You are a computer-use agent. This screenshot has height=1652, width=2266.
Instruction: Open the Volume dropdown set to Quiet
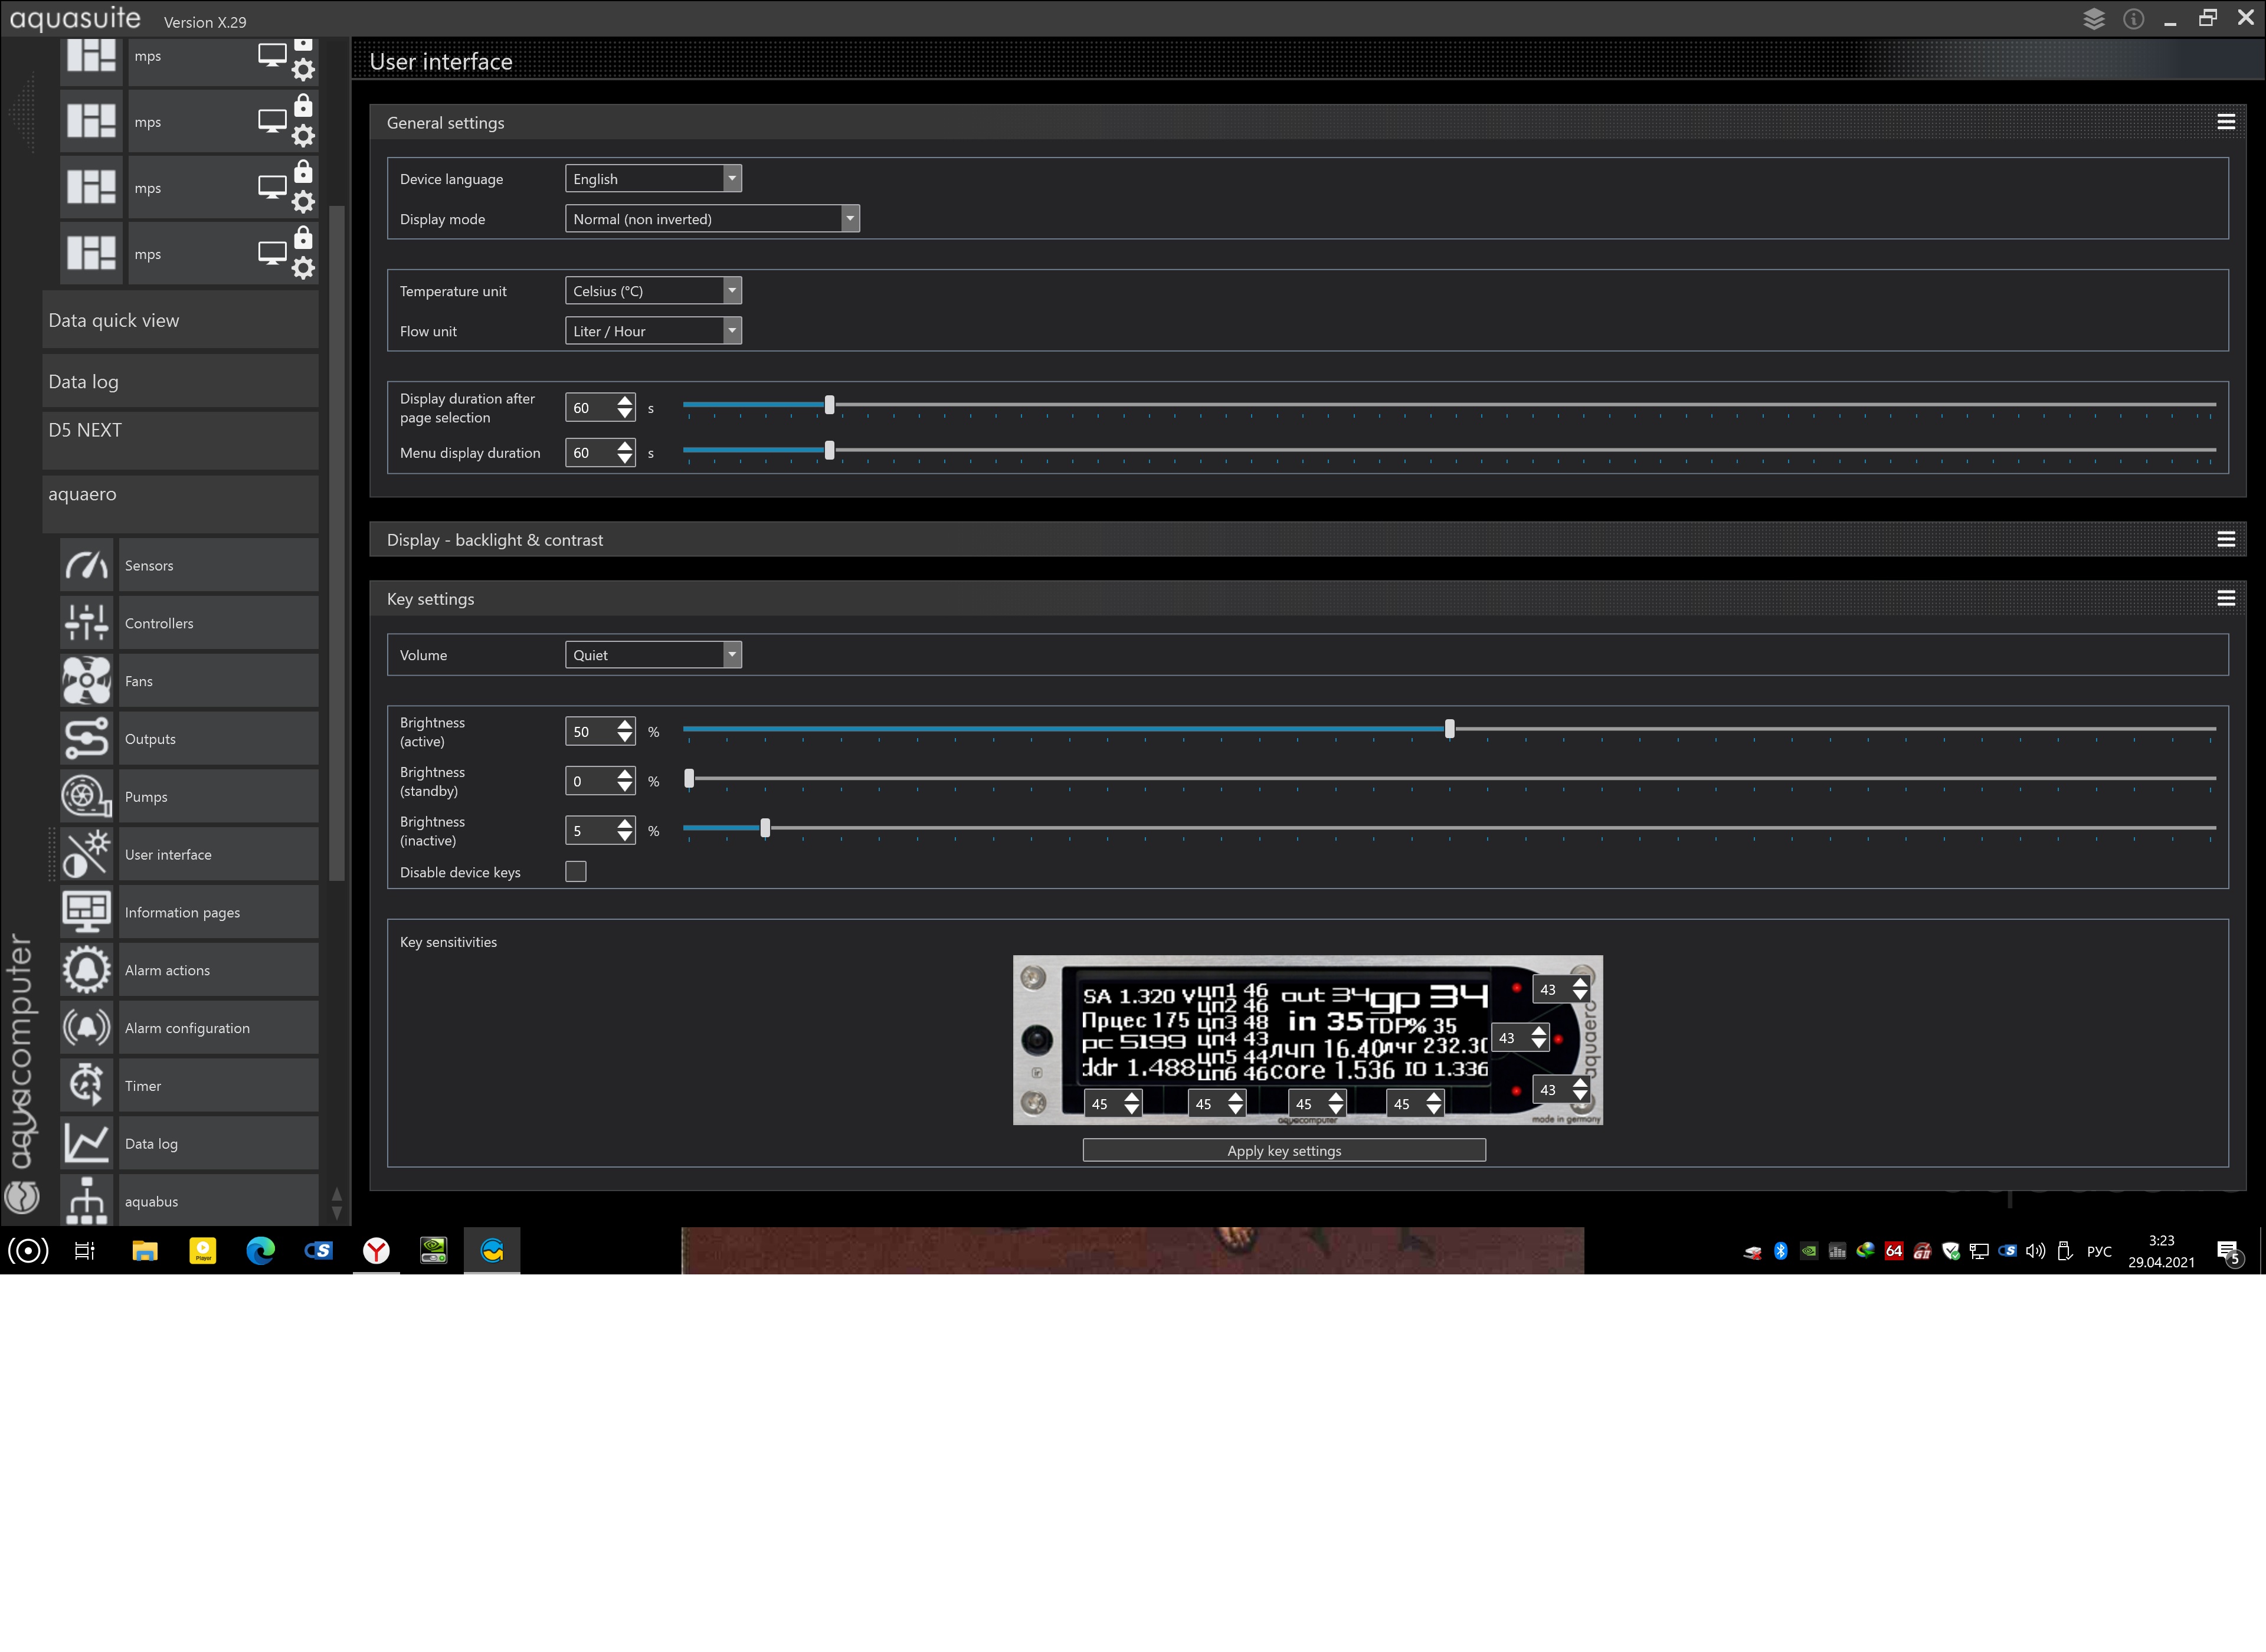653,655
